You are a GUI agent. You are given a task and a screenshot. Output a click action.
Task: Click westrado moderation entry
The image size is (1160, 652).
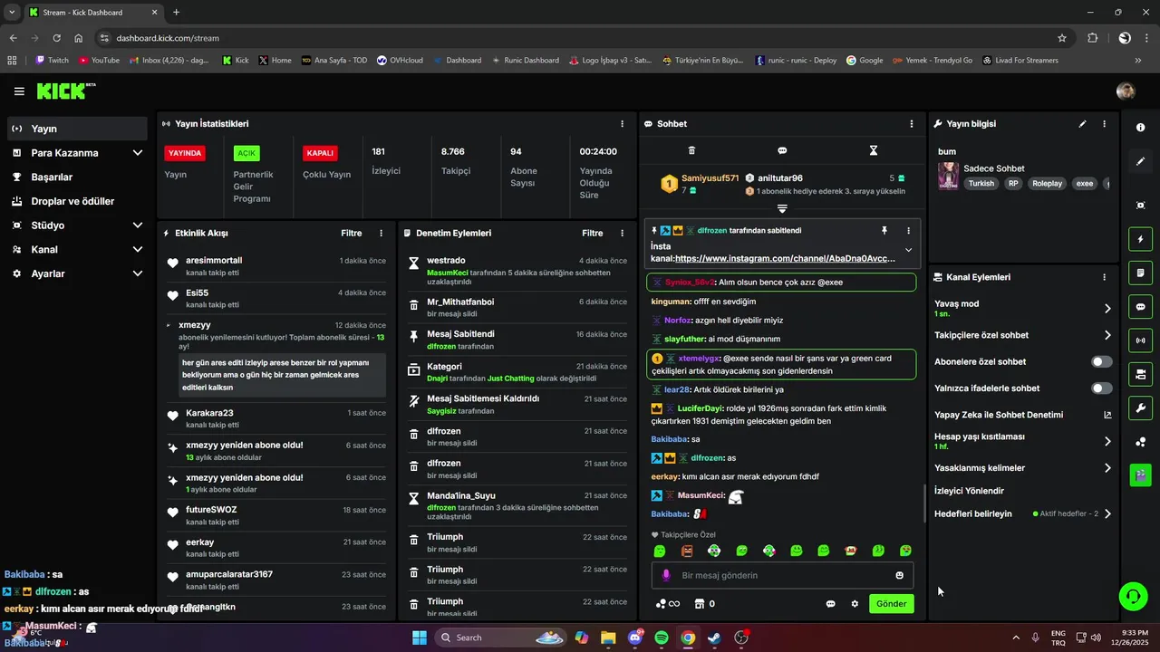(517, 272)
